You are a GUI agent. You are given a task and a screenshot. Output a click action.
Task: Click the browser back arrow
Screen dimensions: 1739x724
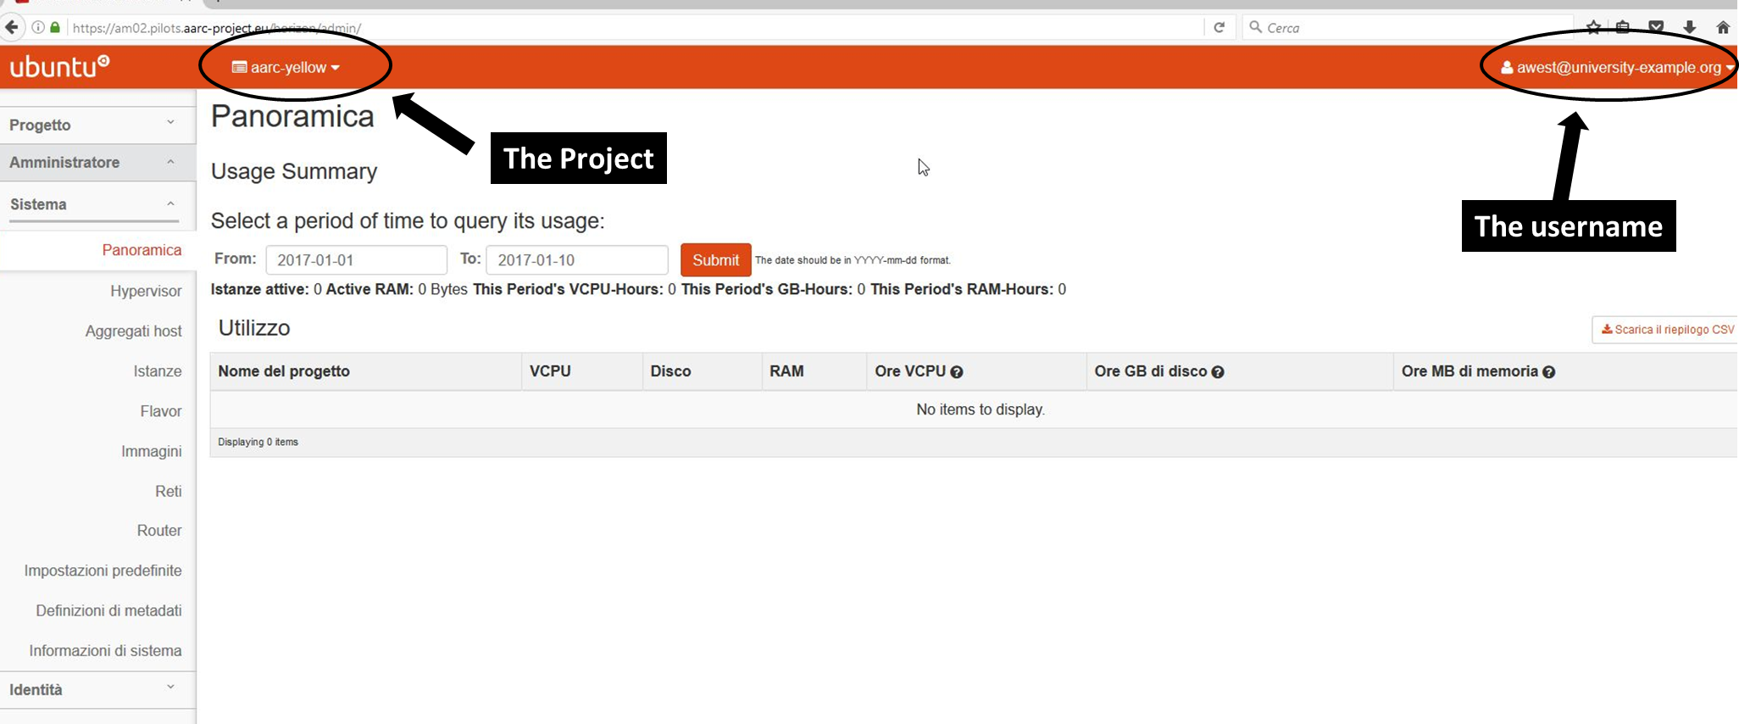click(12, 27)
